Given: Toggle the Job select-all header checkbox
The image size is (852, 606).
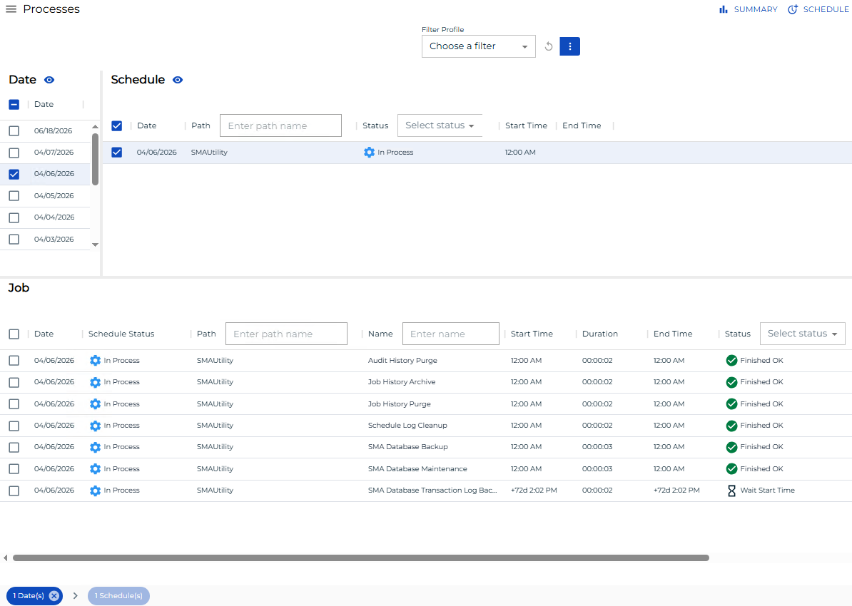Looking at the screenshot, I should pos(14,334).
